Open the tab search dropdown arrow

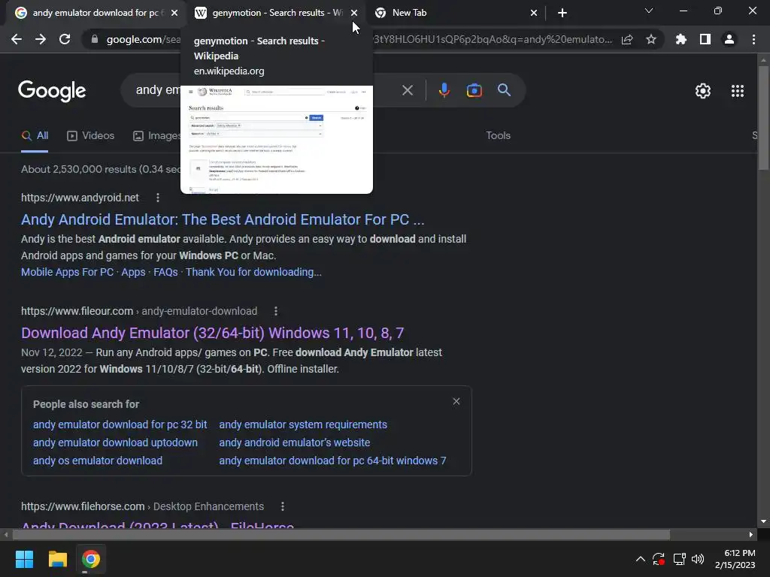point(649,11)
